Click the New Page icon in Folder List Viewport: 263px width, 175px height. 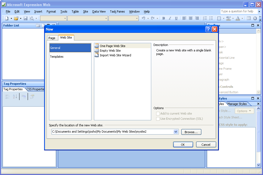43,25
